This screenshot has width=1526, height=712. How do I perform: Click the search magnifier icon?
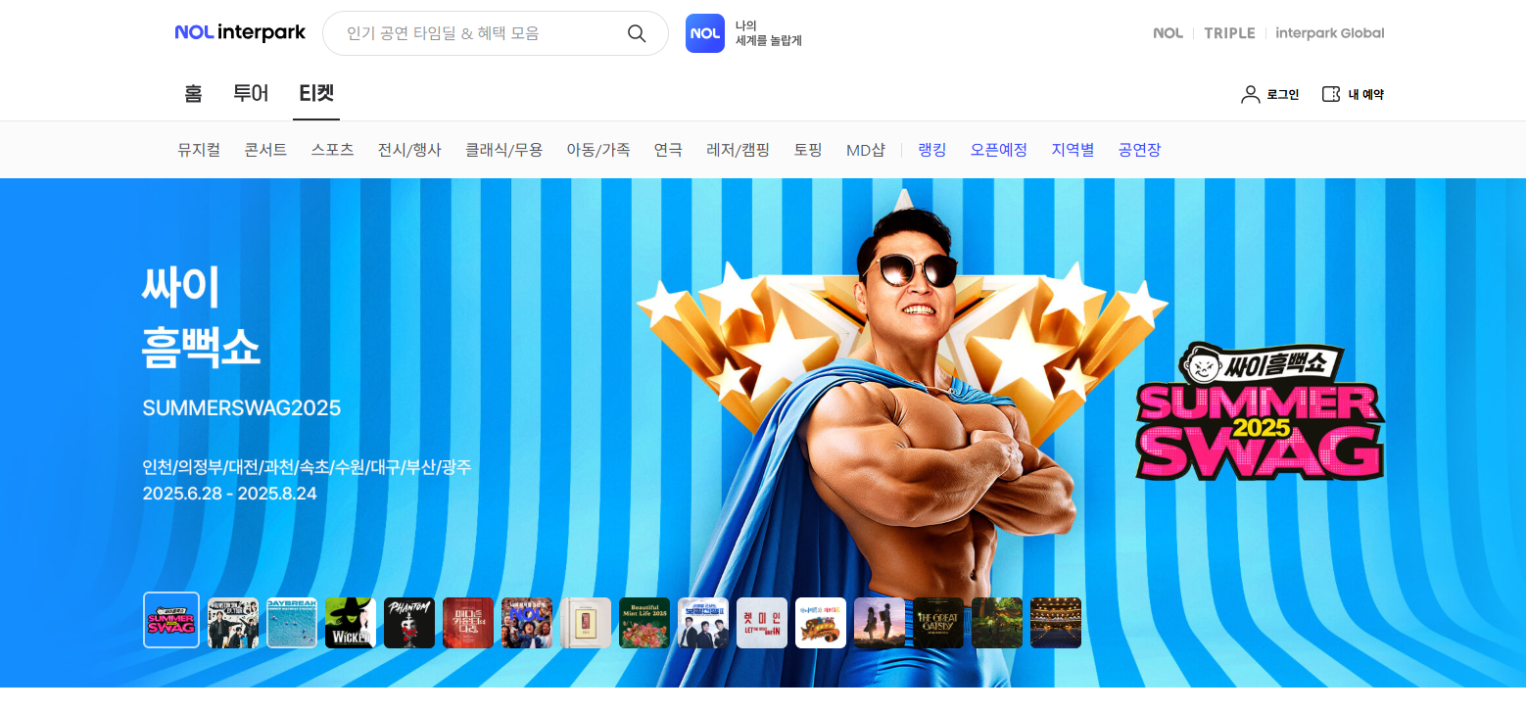pos(637,33)
